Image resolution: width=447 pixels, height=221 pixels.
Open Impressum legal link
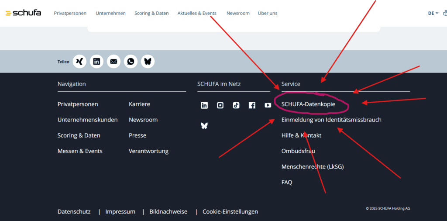pos(120,211)
